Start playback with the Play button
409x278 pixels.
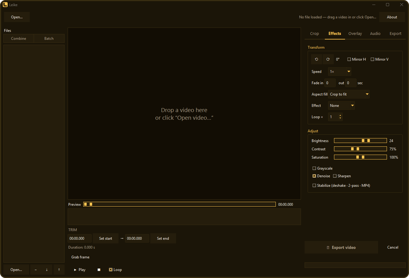point(80,270)
